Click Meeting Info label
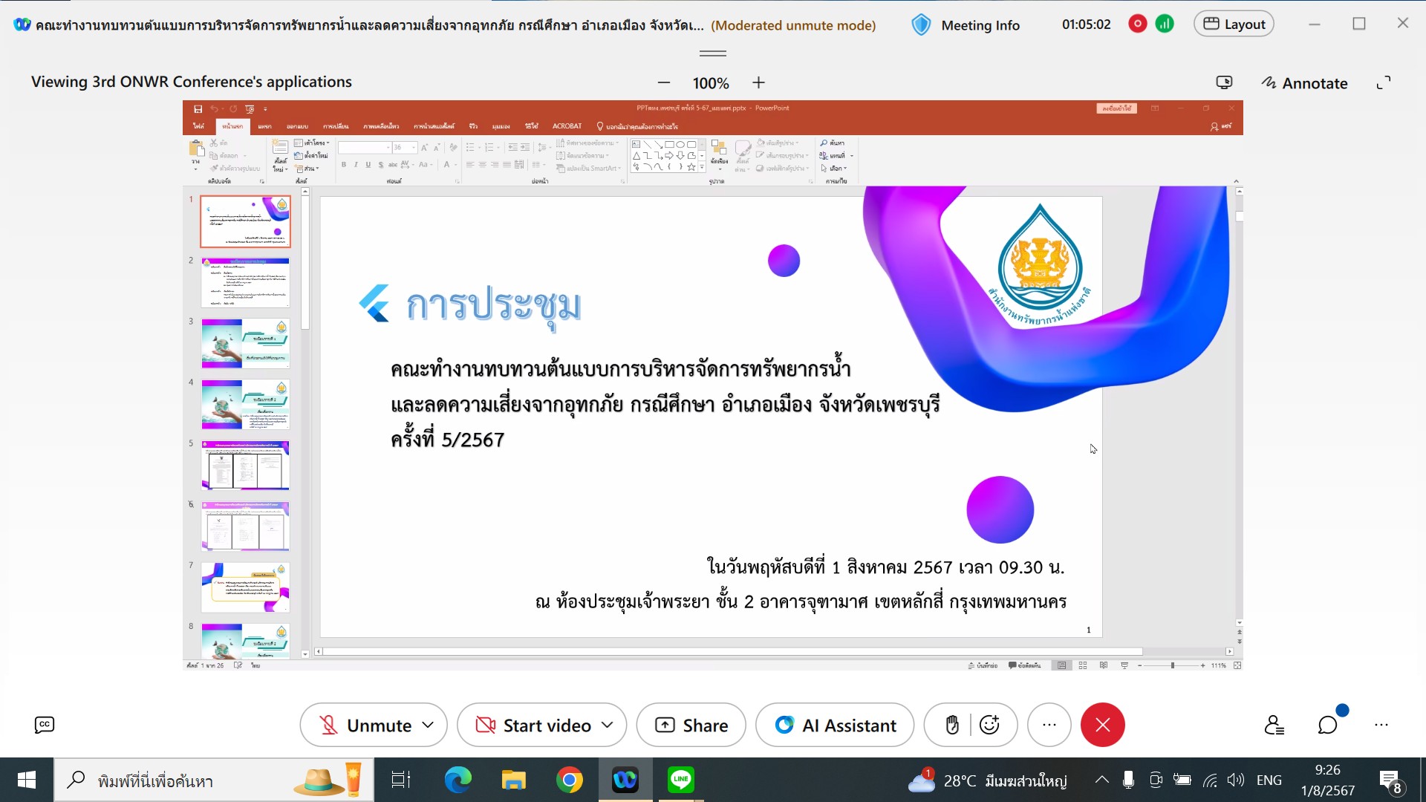The image size is (1426, 802). point(980,25)
